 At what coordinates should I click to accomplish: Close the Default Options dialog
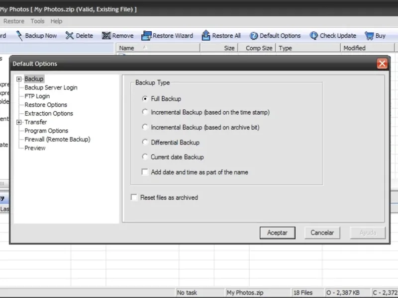pos(382,64)
